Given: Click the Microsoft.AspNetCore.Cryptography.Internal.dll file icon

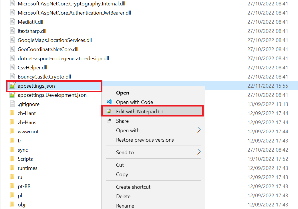Looking at the screenshot, I should (12, 3).
